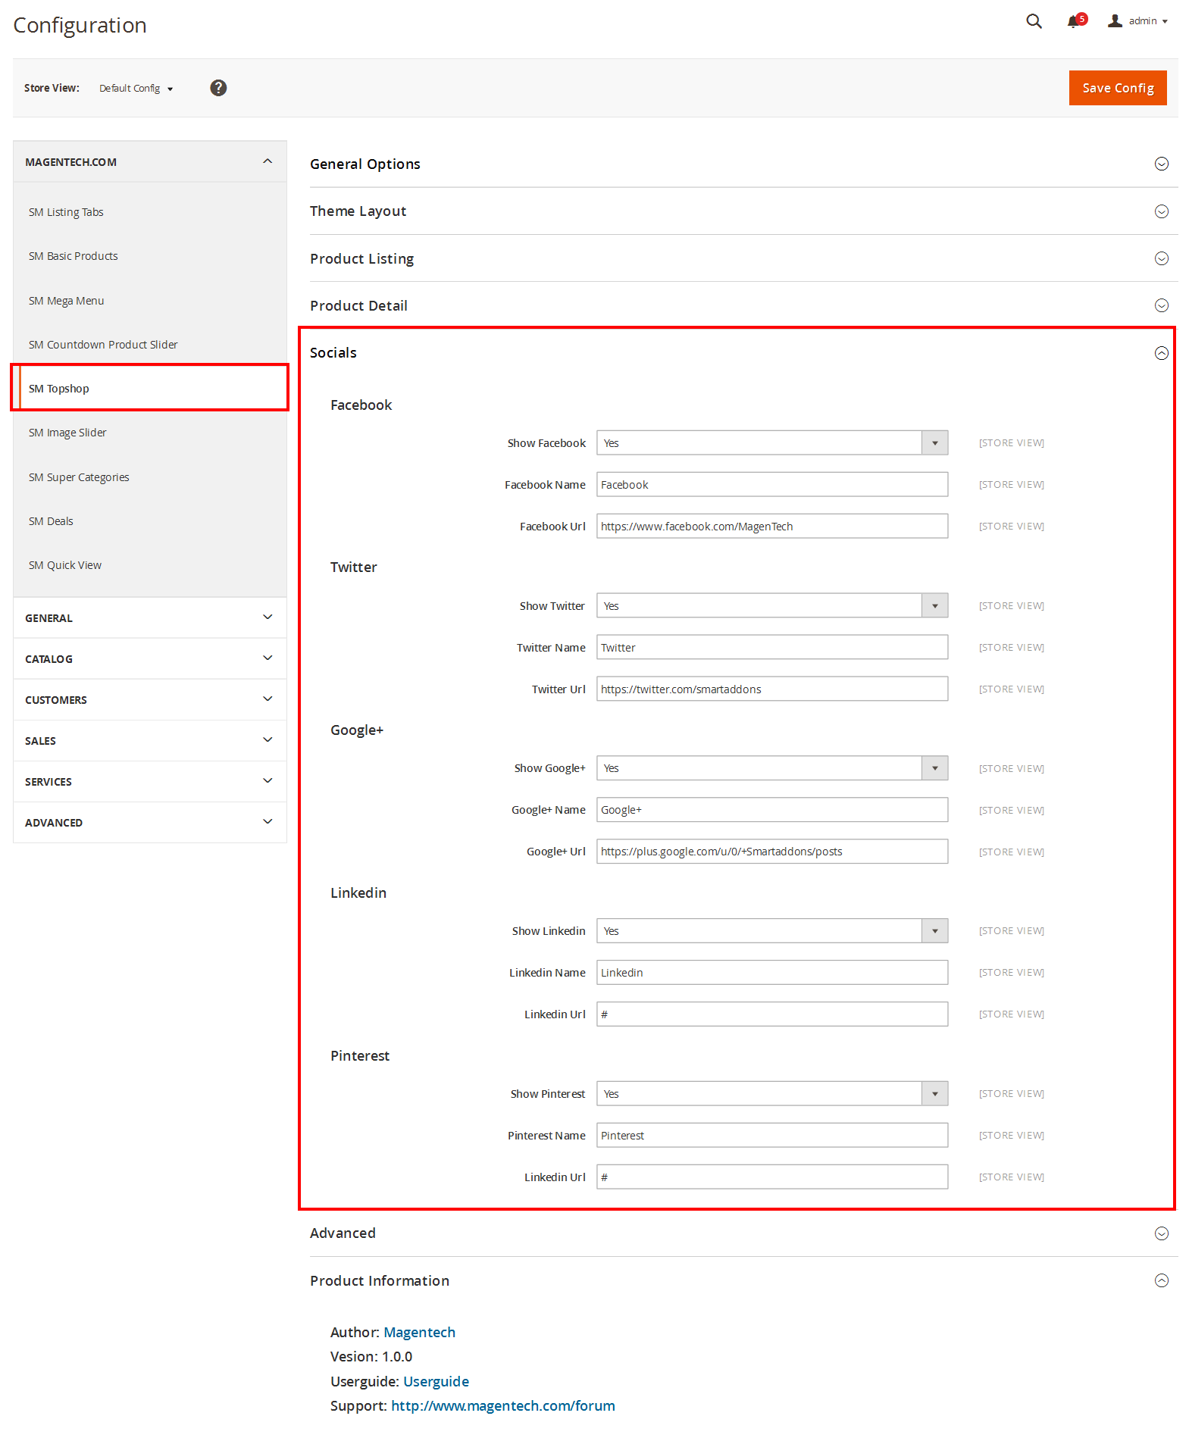Open the magentech.com/forum support link

pyautogui.click(x=503, y=1406)
